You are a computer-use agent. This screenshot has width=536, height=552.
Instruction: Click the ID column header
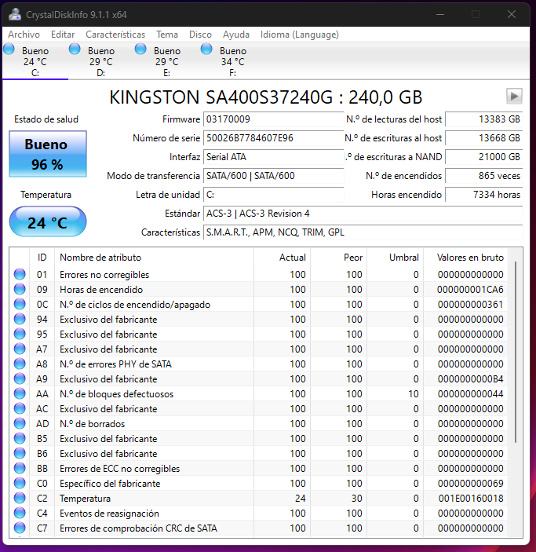(x=42, y=258)
